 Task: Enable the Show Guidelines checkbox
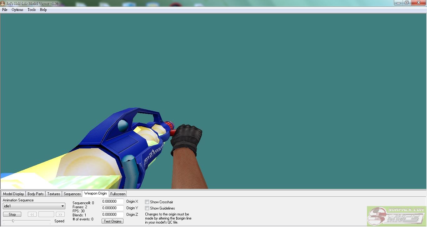click(x=147, y=208)
